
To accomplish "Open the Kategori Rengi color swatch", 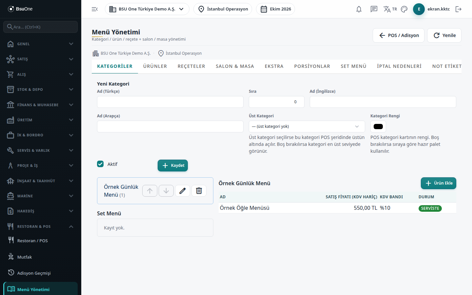I will (x=378, y=127).
